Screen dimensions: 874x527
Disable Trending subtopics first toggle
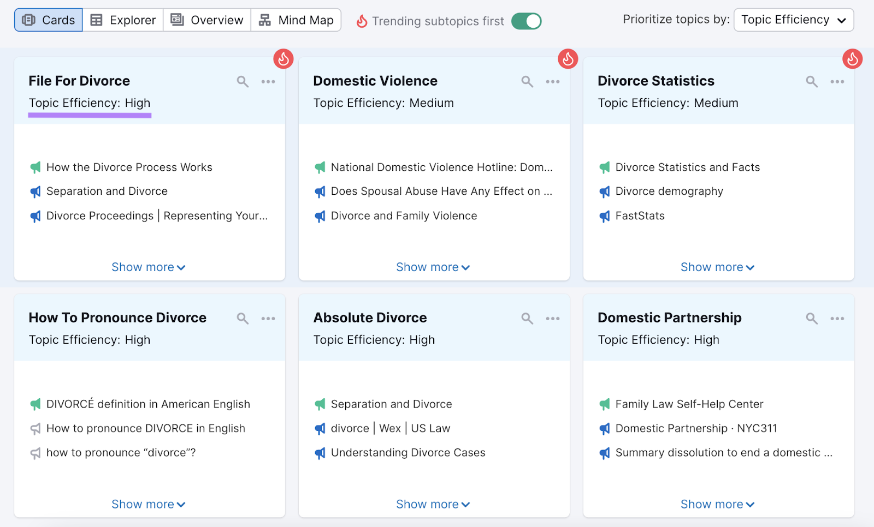click(526, 21)
